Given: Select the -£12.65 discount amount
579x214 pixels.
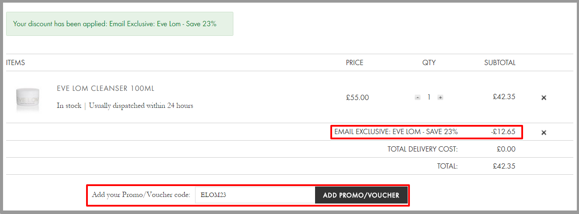Looking at the screenshot, I should click(x=503, y=131).
